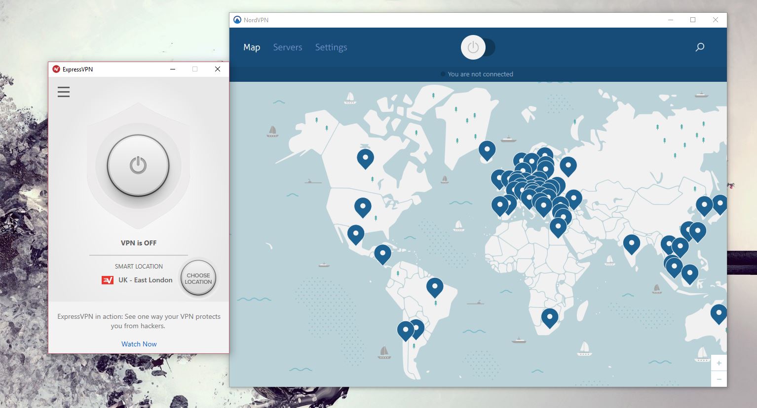Select the server pin over Ireland

pyautogui.click(x=498, y=178)
